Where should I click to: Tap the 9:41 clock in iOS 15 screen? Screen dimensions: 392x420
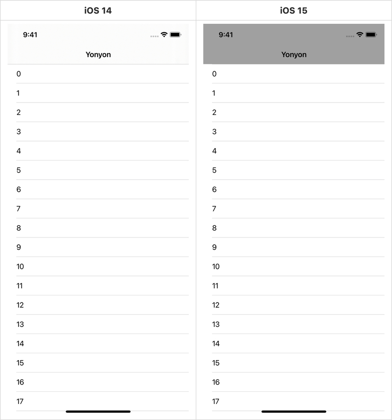point(226,35)
